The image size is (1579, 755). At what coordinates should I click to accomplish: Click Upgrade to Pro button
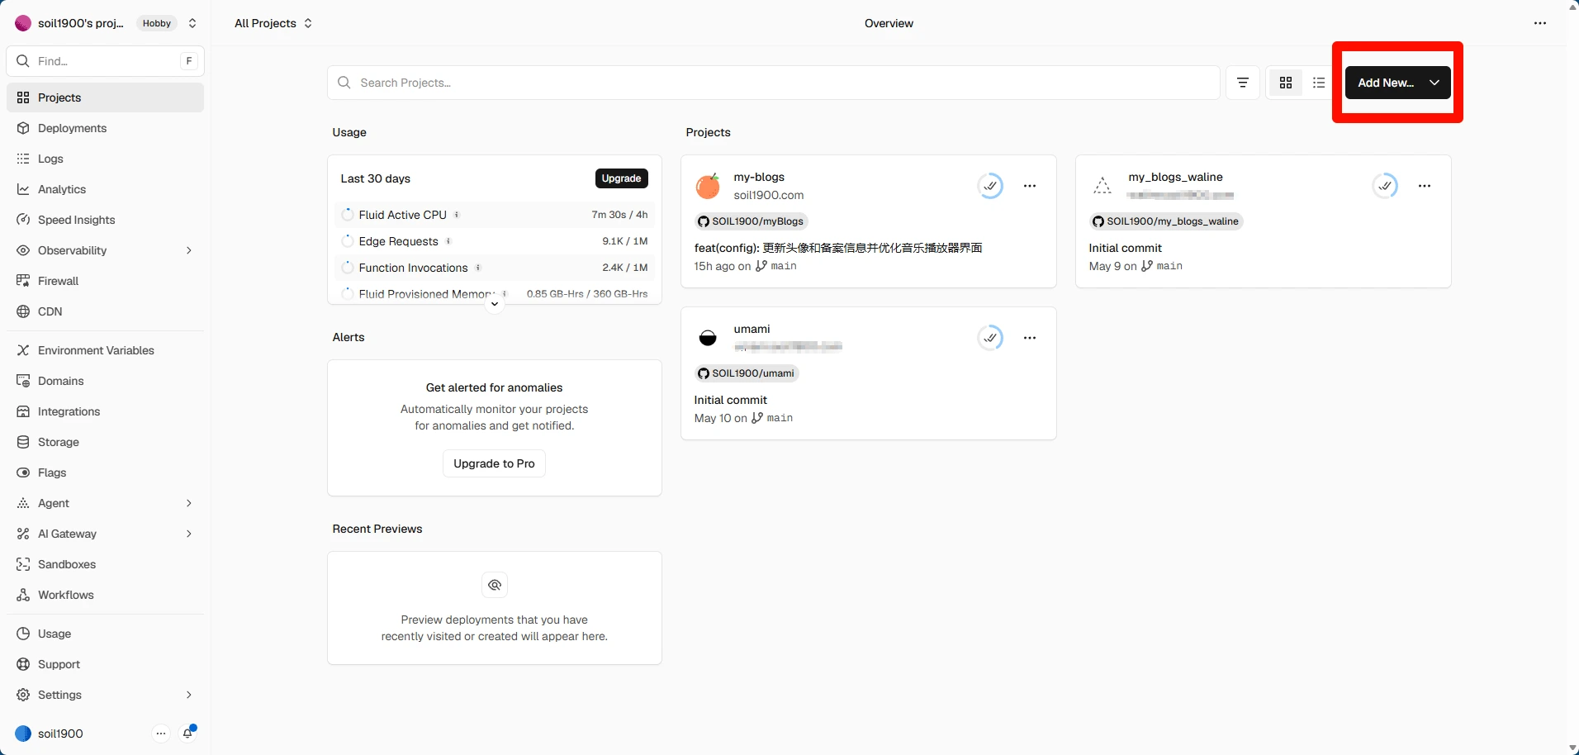[494, 463]
